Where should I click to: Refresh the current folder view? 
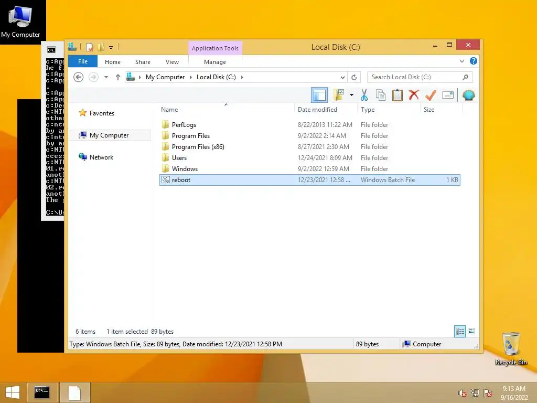point(354,77)
